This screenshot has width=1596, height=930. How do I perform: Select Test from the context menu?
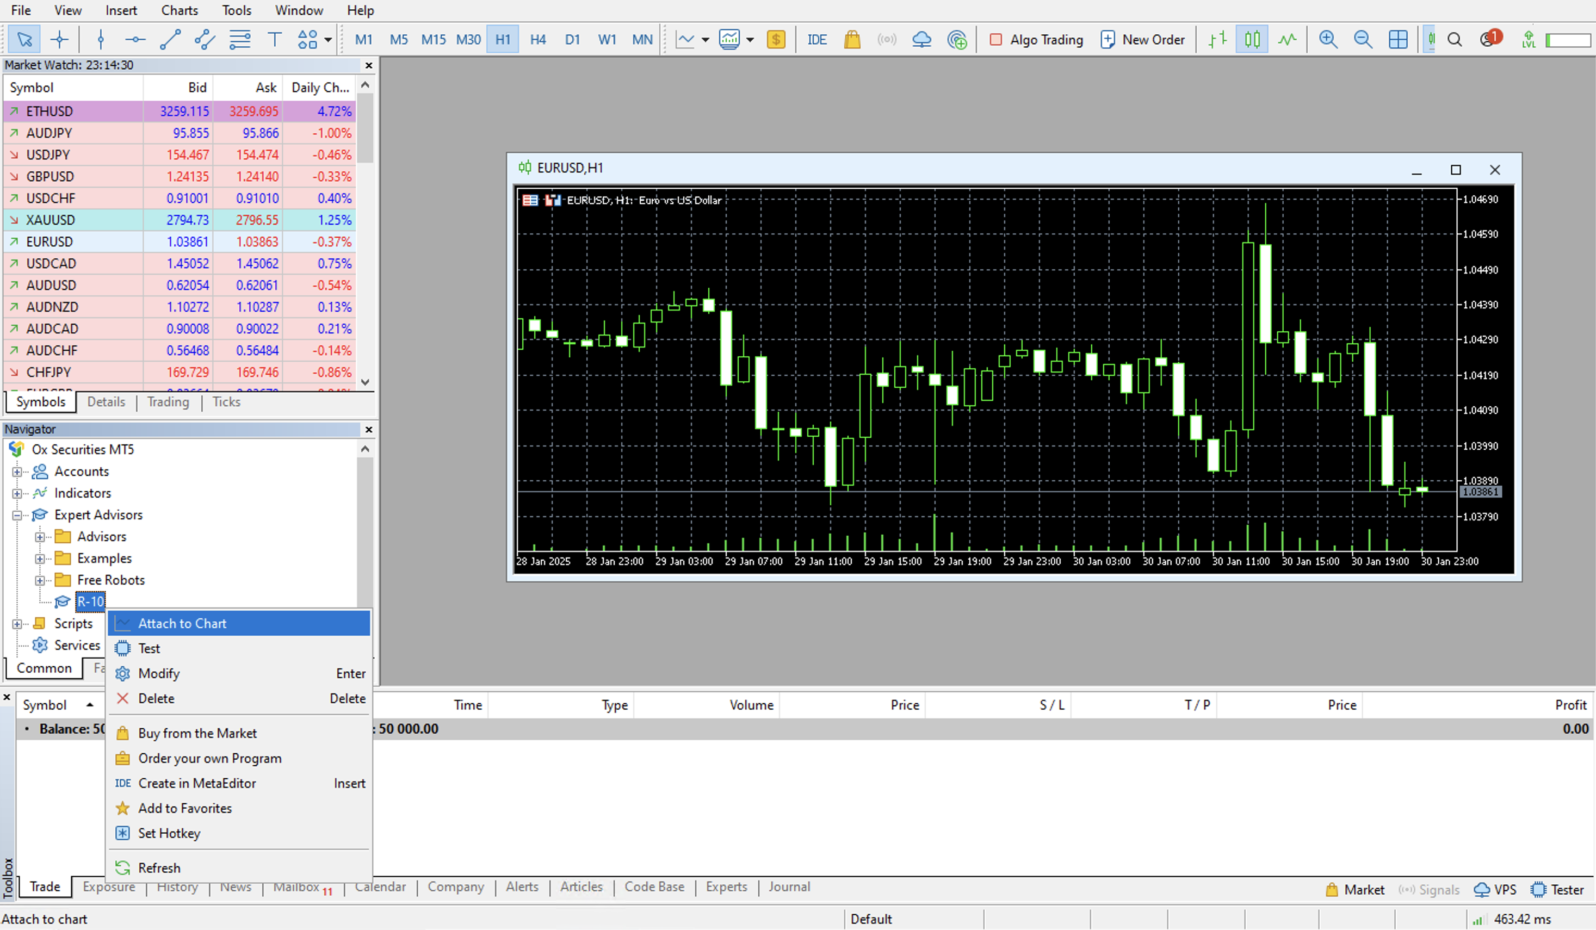pyautogui.click(x=150, y=648)
